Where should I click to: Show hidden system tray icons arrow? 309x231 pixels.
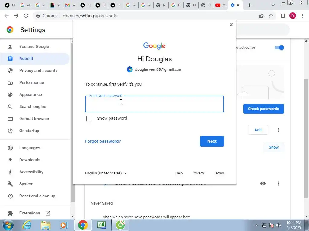pyautogui.click(x=256, y=225)
